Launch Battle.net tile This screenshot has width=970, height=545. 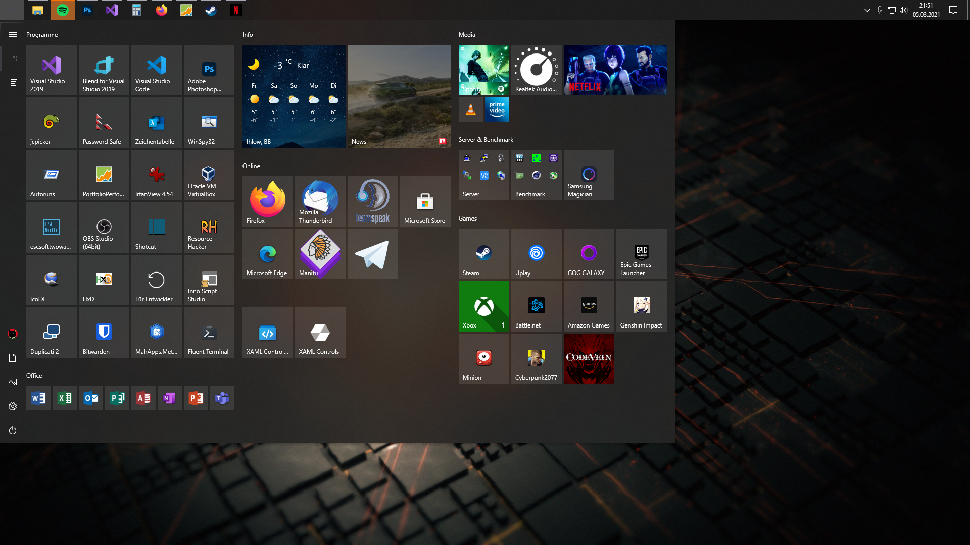tap(537, 306)
